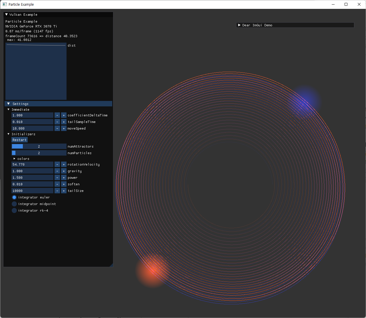Decrease moveSpeed with minus button
366x318 pixels.
[x=57, y=128]
